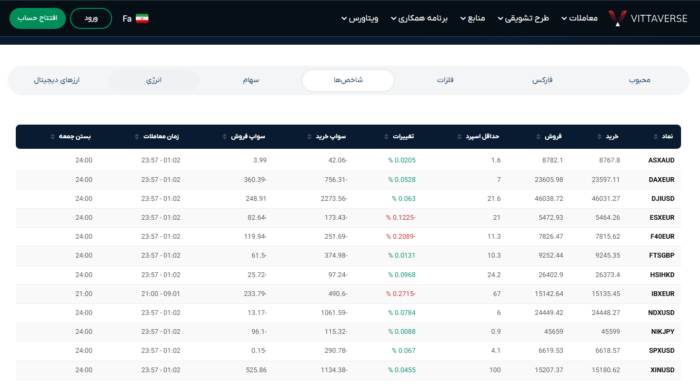Expand the منابع navigation dropdown

(473, 18)
